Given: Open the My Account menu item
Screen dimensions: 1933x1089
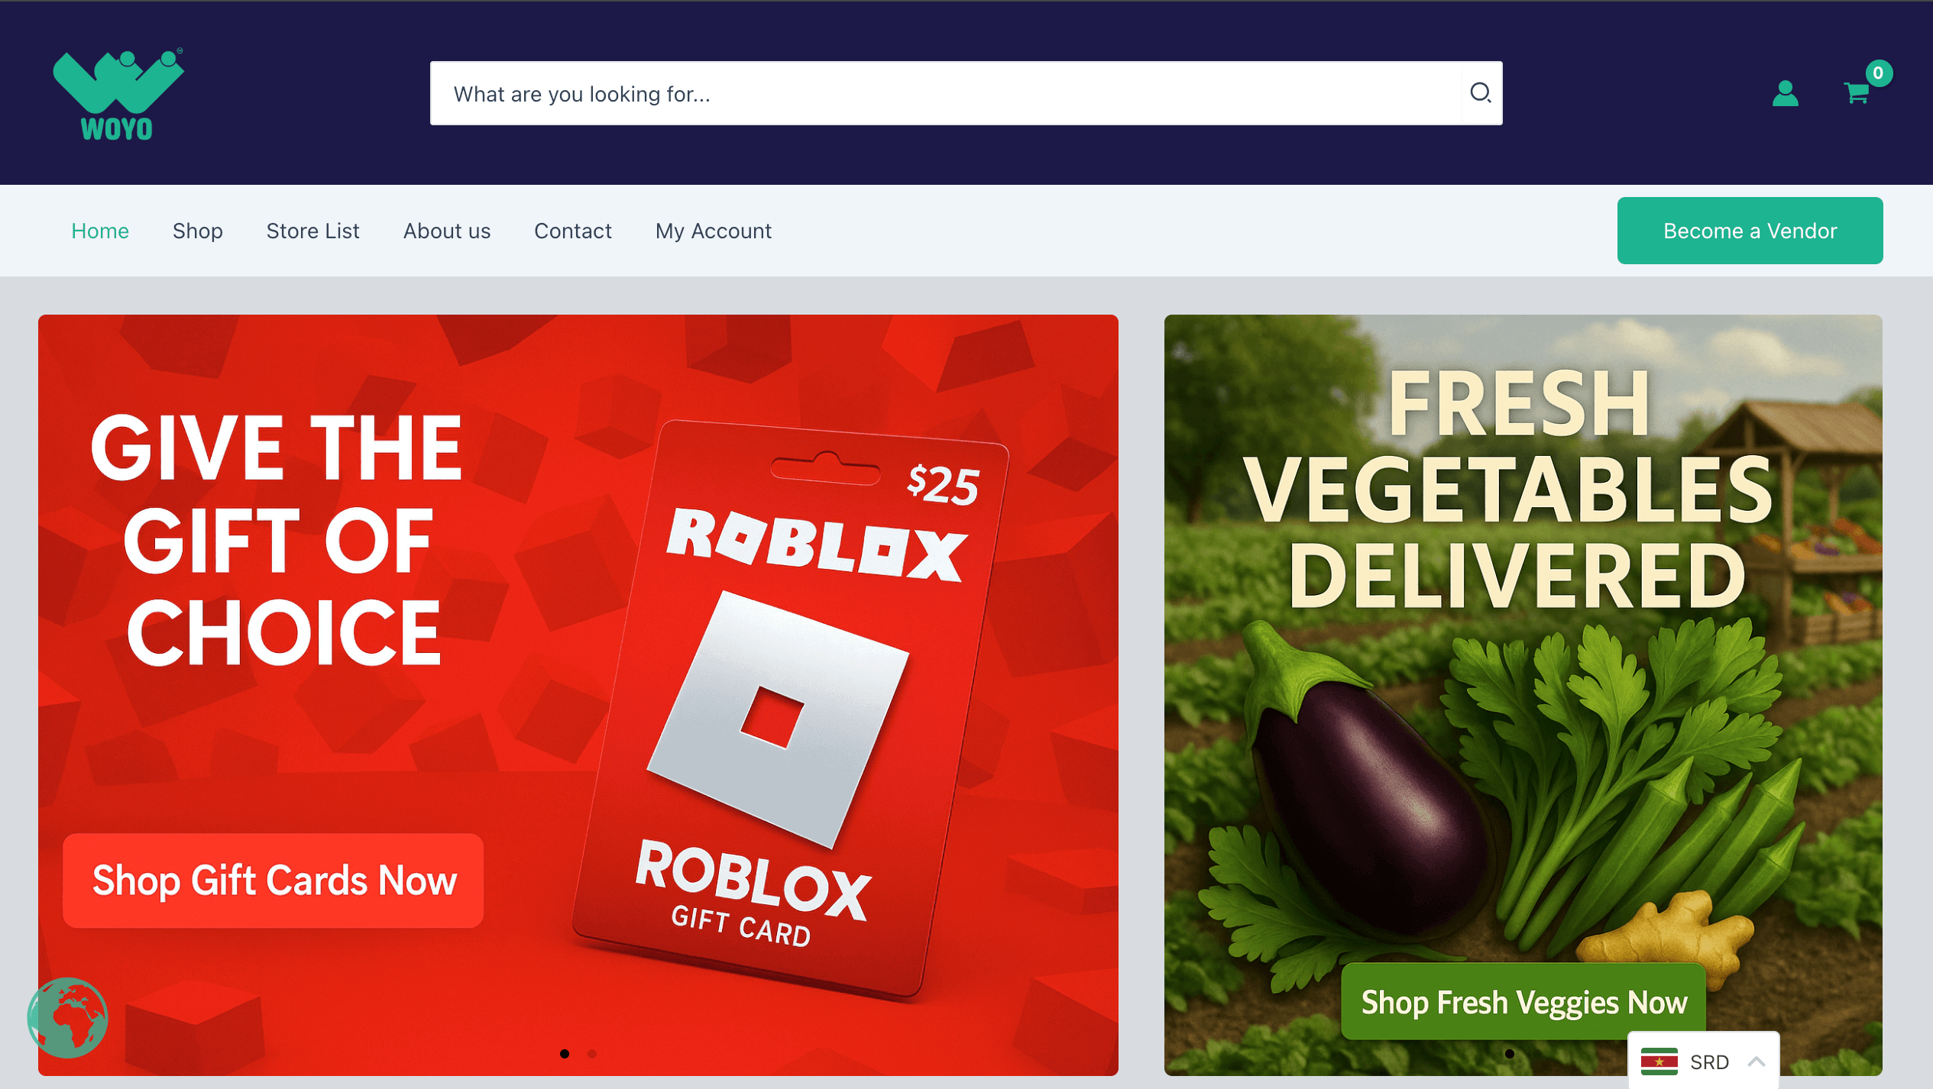Looking at the screenshot, I should click(x=714, y=231).
